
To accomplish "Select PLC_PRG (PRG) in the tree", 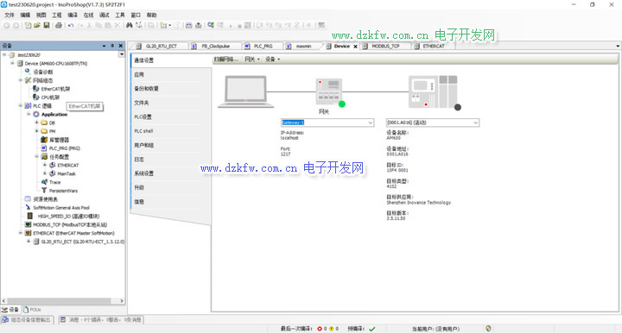I will point(64,148).
